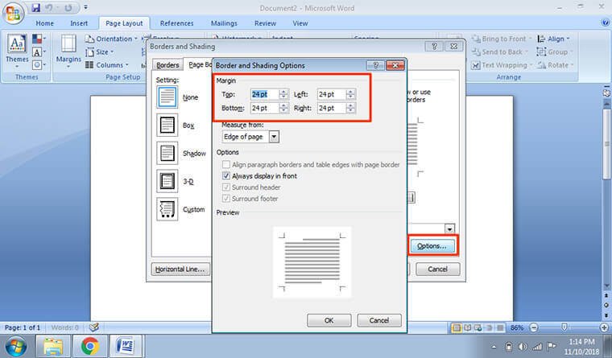Click the Right margin input field
The height and width of the screenshot is (358, 612).
(x=332, y=108)
